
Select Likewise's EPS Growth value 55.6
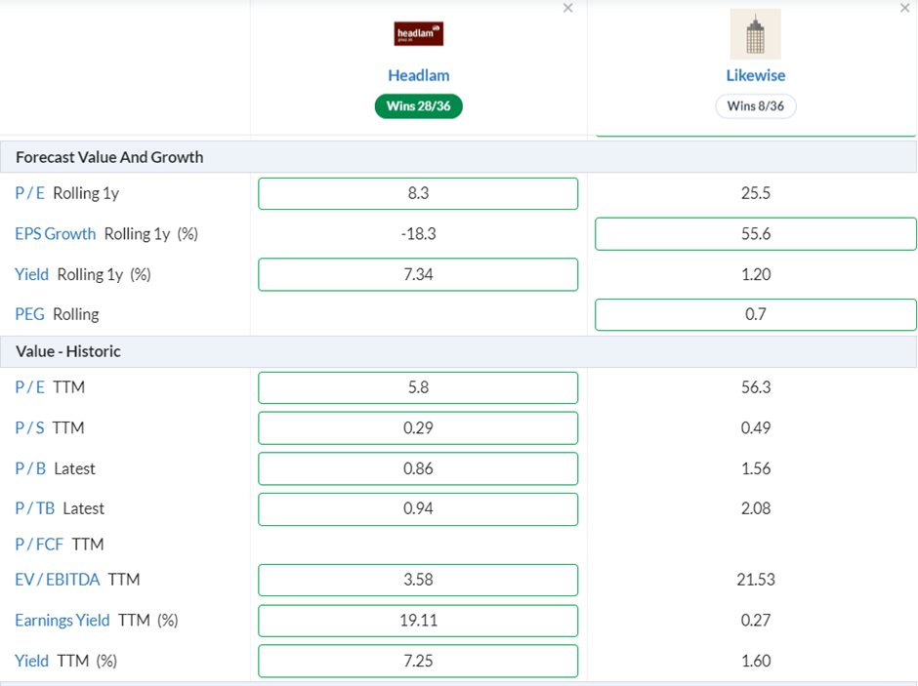click(755, 234)
